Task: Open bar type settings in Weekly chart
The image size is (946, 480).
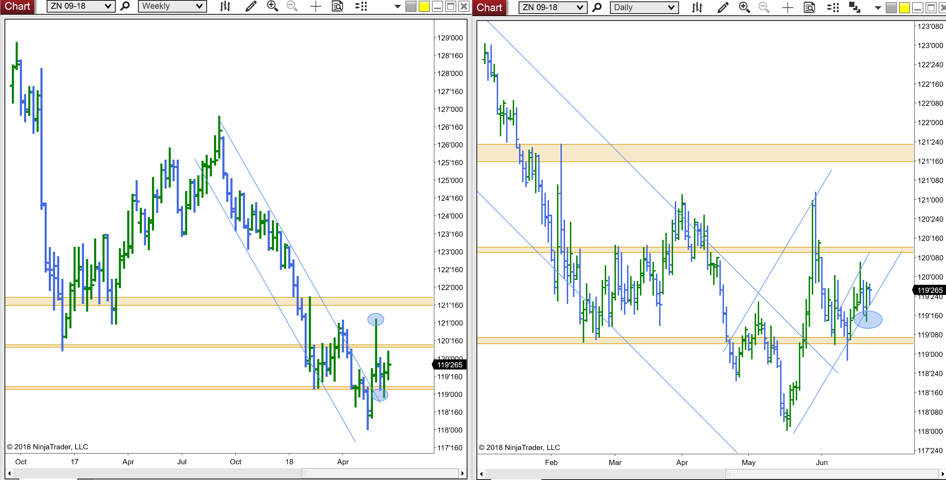Action: pos(225,6)
